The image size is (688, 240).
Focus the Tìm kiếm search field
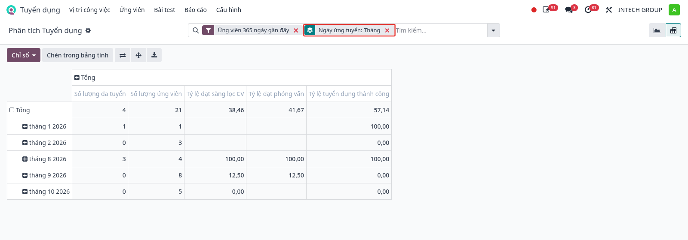coord(441,30)
